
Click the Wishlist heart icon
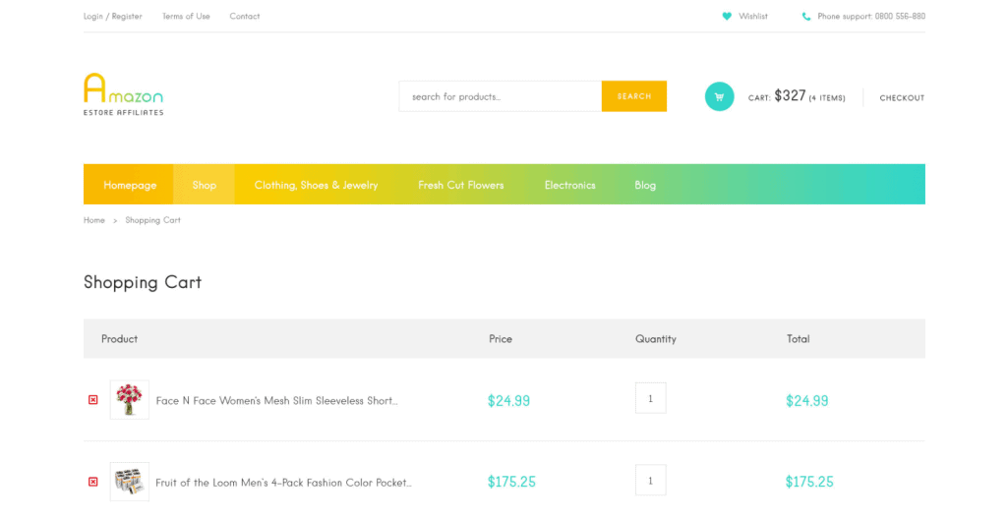point(727,16)
